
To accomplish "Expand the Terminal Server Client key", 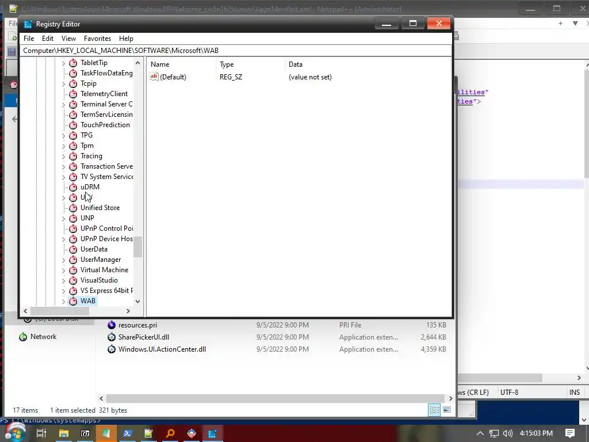I will pos(63,105).
